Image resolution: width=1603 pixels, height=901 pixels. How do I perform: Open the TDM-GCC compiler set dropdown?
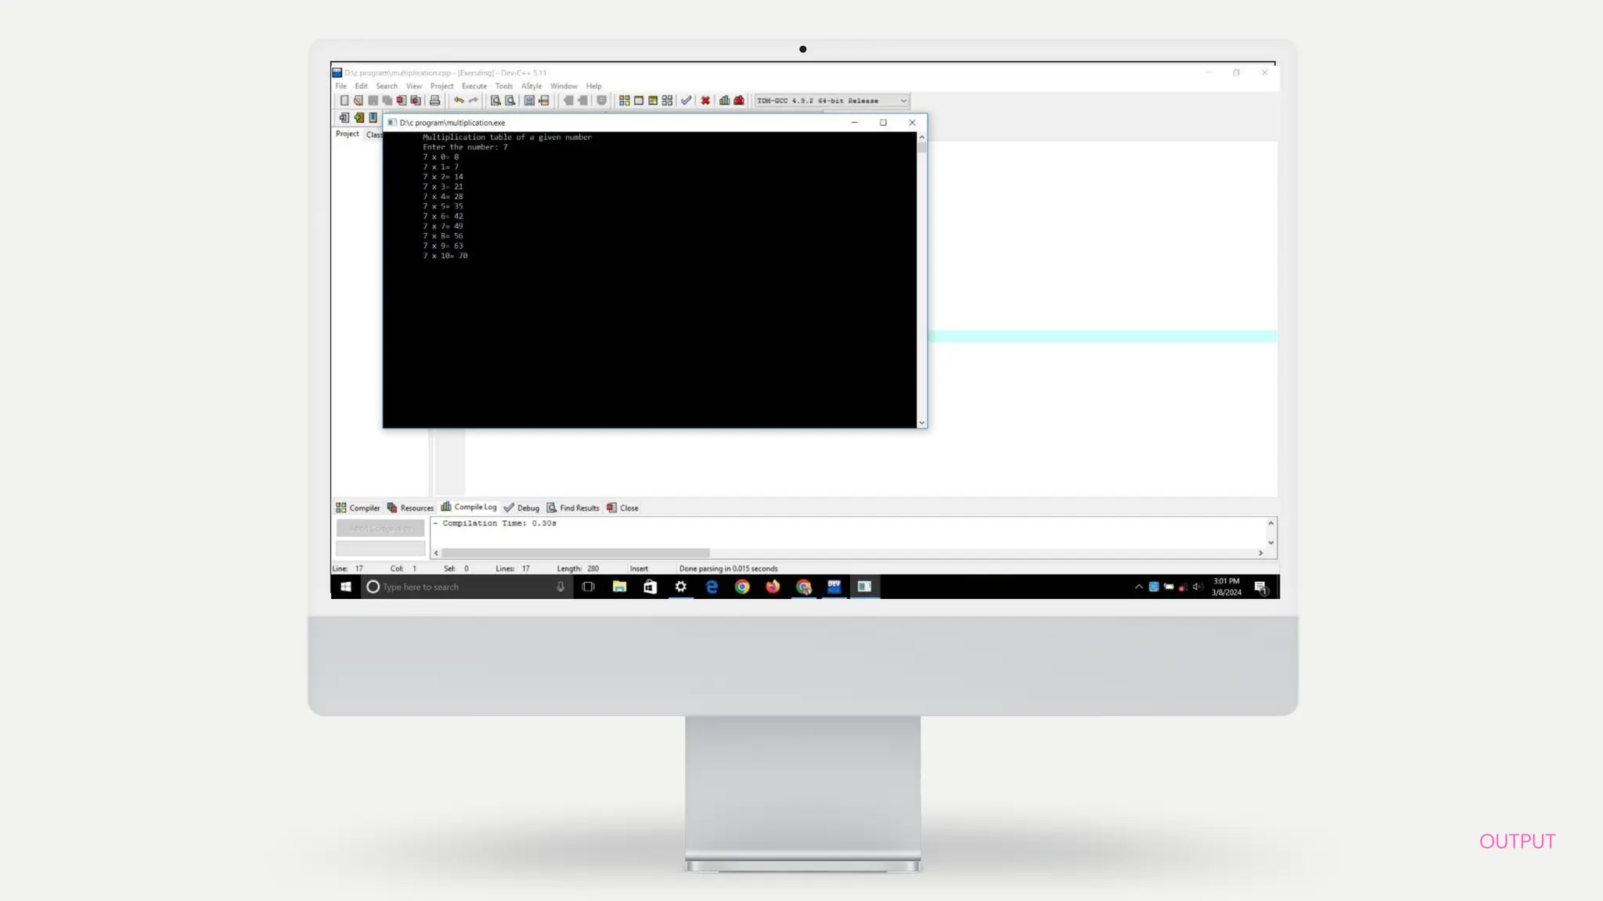[x=902, y=101]
